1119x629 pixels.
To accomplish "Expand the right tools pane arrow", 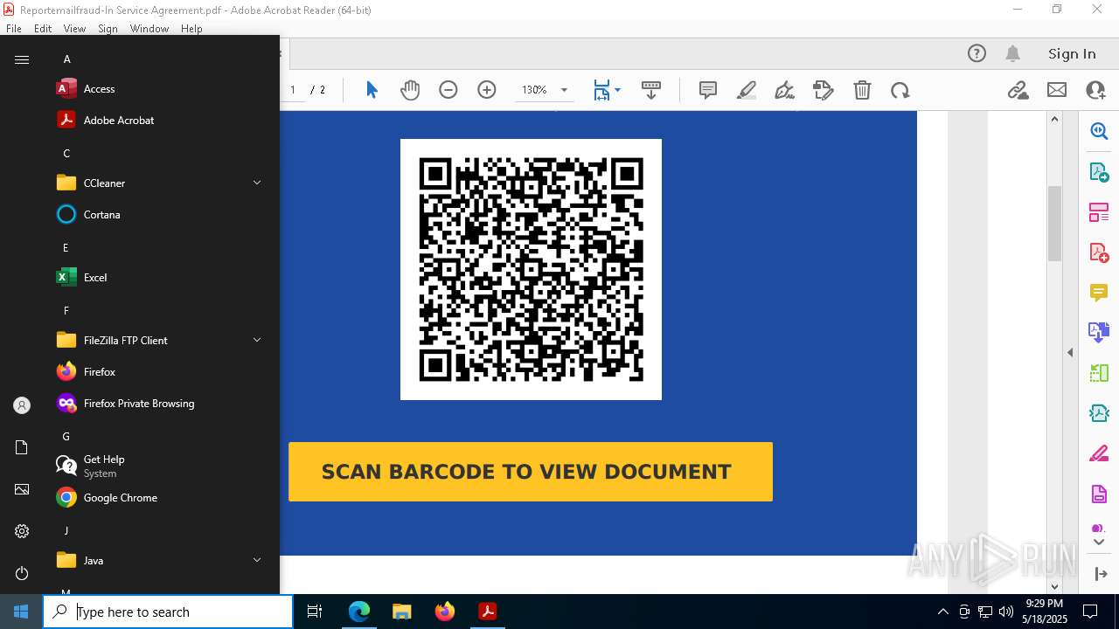I will (1100, 574).
